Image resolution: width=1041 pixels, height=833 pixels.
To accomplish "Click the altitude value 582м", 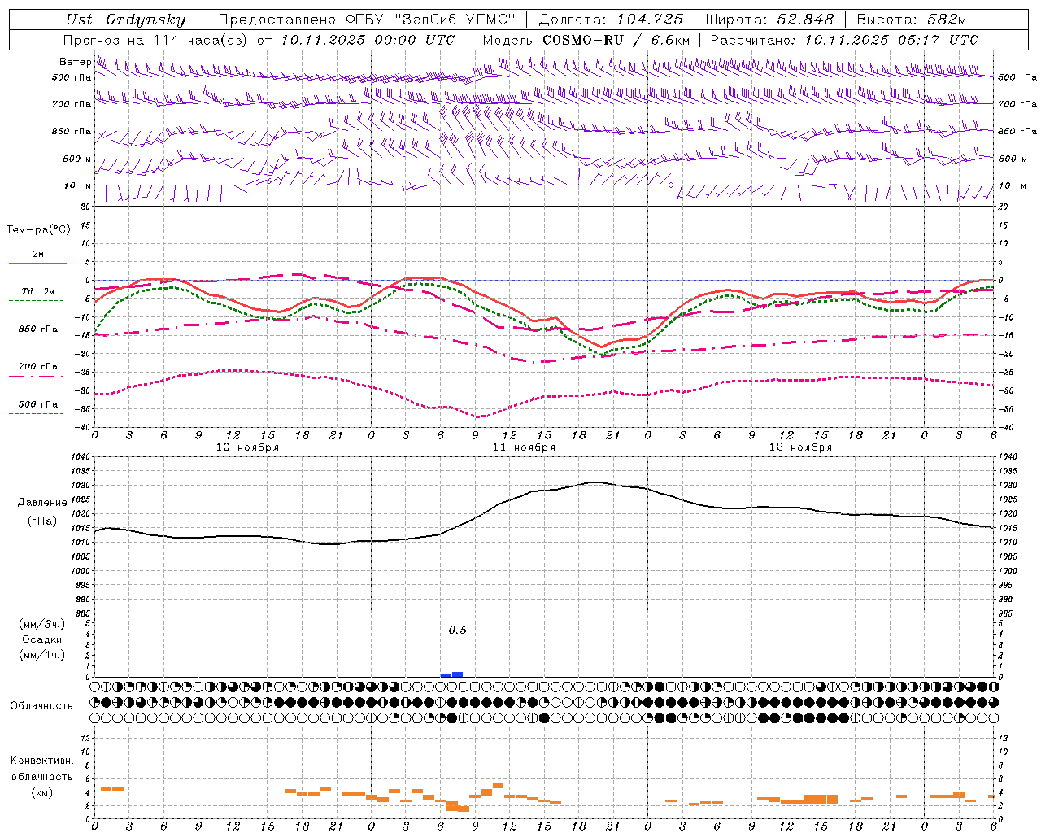I will pyautogui.click(x=947, y=20).
